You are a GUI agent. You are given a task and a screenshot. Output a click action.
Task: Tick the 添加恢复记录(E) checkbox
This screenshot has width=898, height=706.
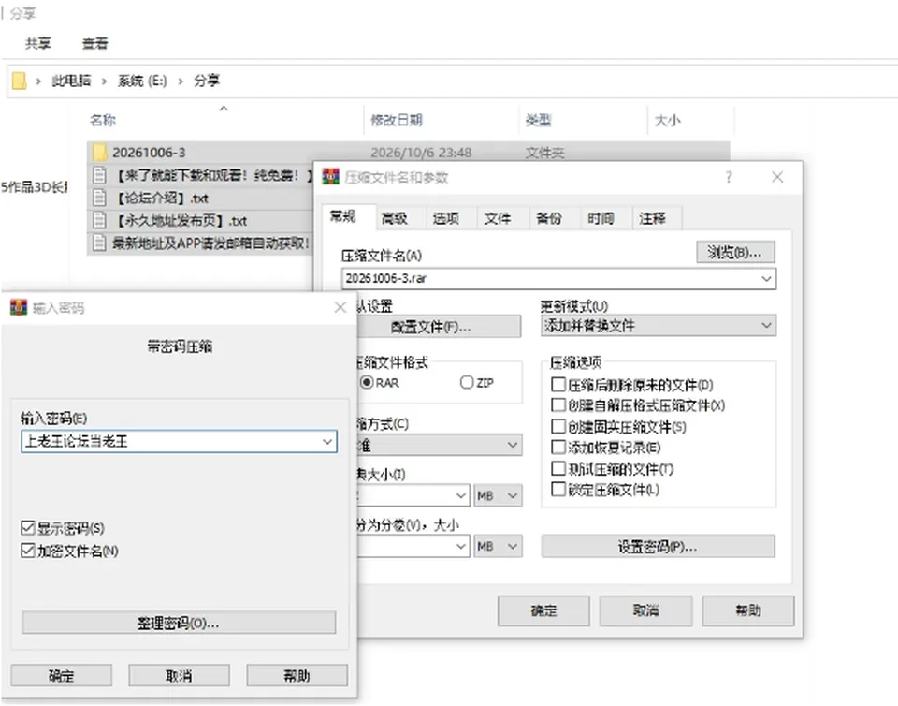(558, 447)
